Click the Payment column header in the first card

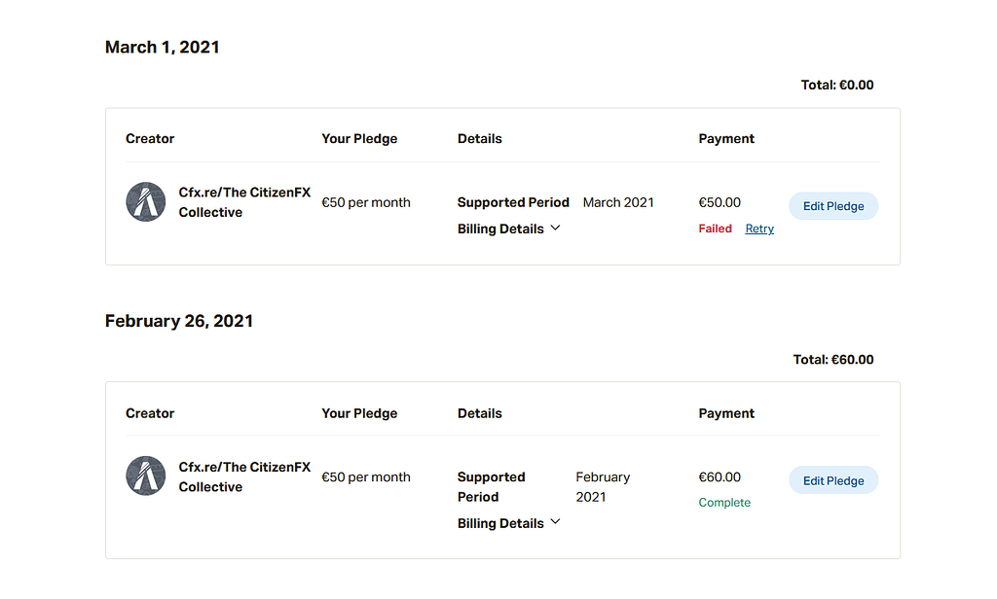(726, 139)
